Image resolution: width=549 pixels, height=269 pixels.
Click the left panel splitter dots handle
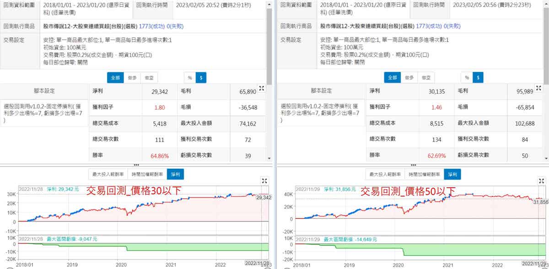coord(136,164)
